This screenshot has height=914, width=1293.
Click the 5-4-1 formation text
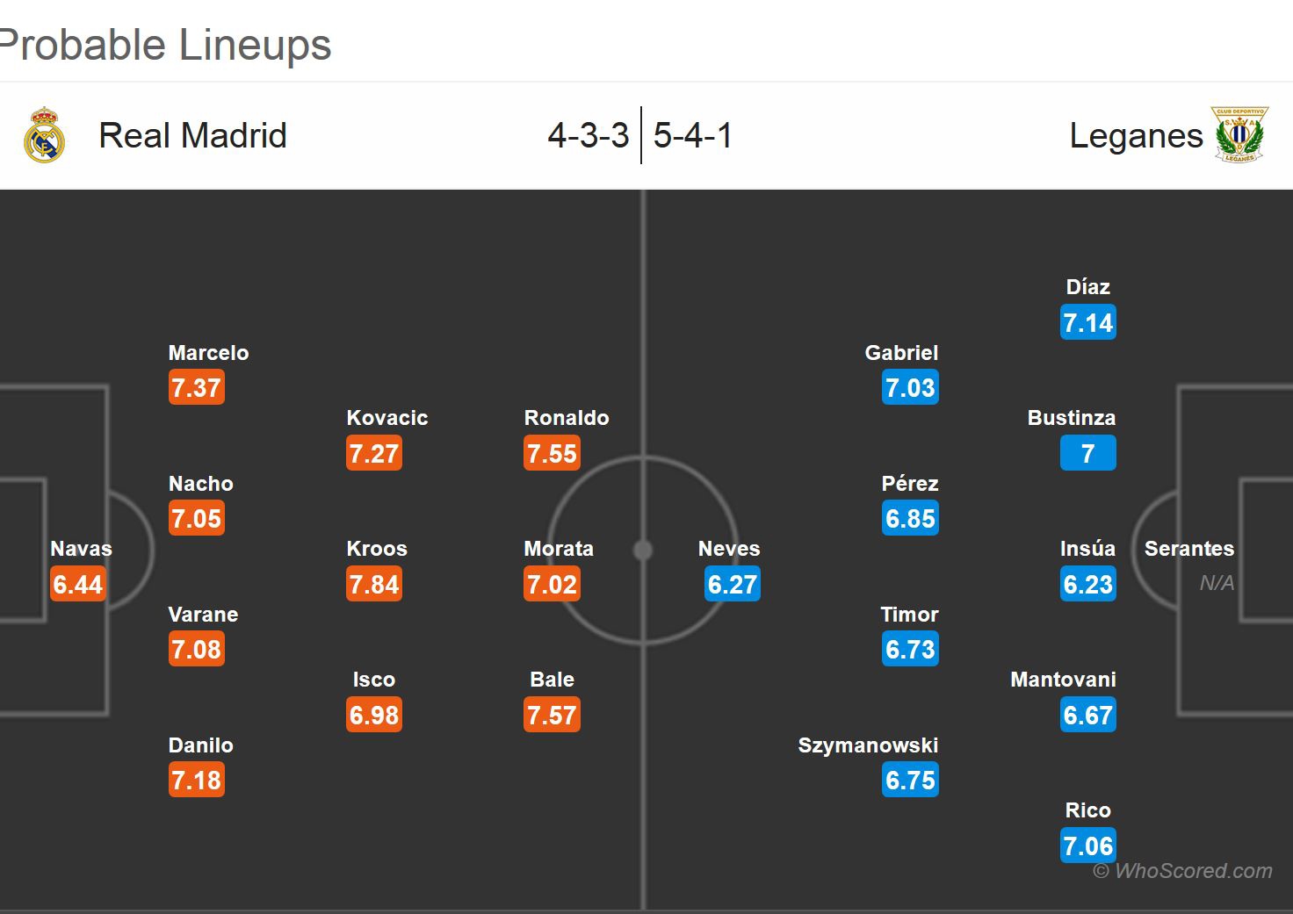point(693,135)
